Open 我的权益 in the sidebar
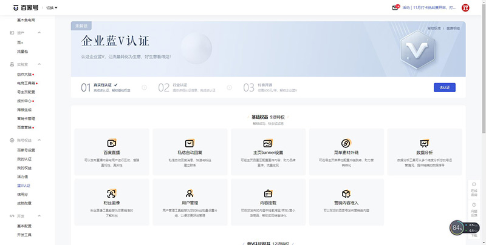The height and width of the screenshot is (245, 486). tap(24, 168)
